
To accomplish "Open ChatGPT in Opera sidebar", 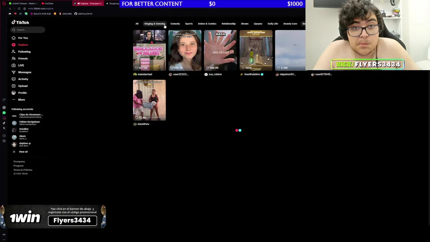I will 4,108.
